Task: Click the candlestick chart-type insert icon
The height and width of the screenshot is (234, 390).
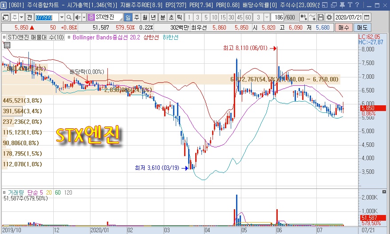Action: coord(303,17)
